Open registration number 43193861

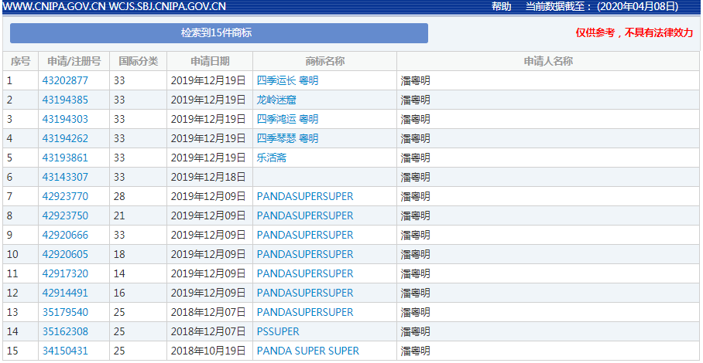point(65,158)
